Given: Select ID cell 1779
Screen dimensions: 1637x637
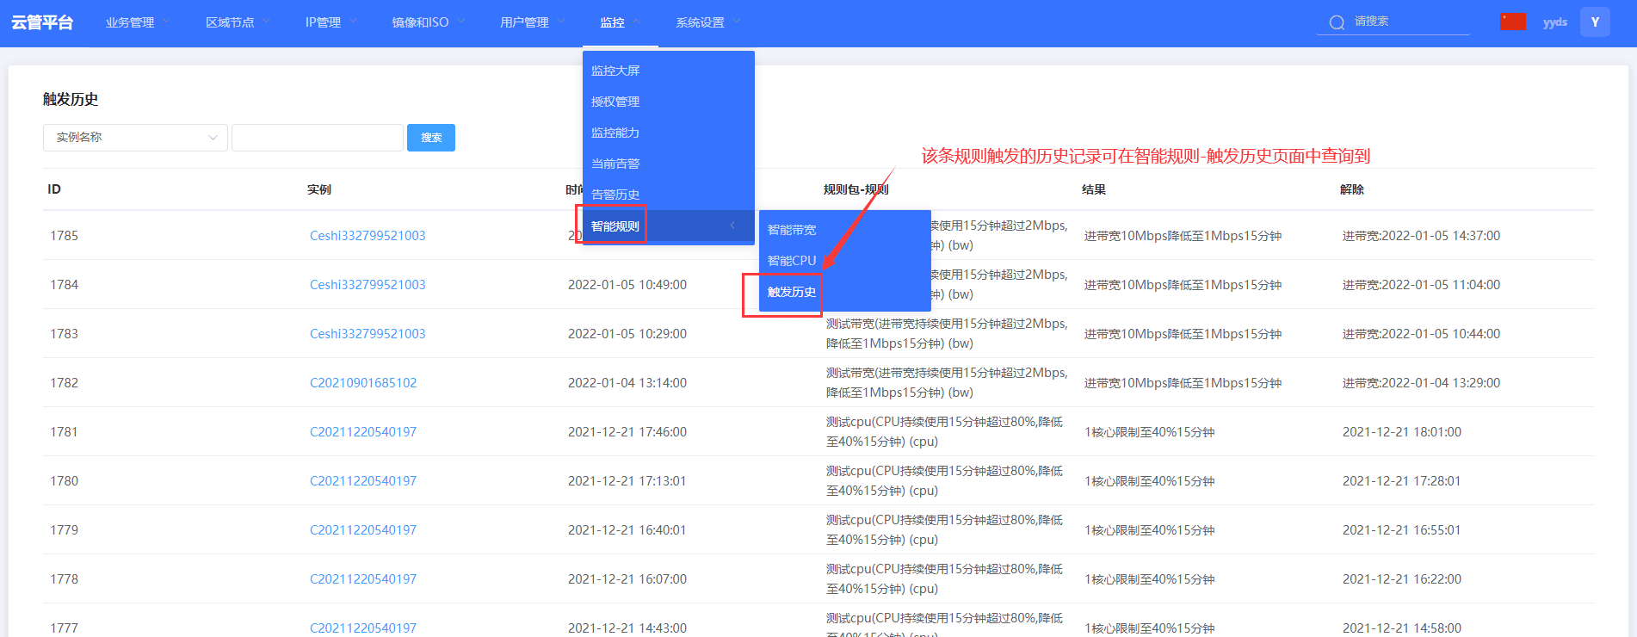Looking at the screenshot, I should pos(65,530).
